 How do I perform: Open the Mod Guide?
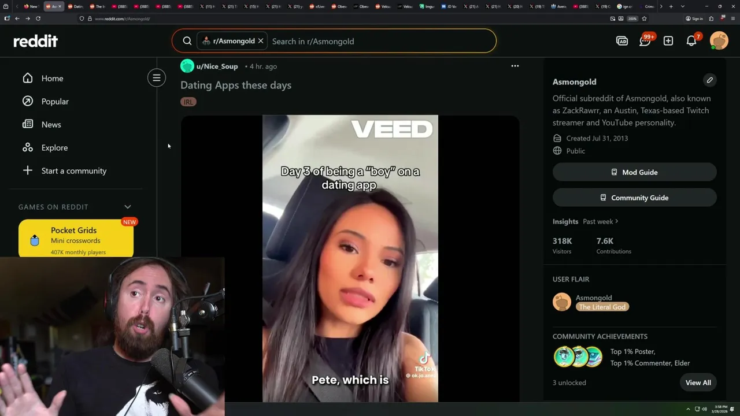coord(634,172)
